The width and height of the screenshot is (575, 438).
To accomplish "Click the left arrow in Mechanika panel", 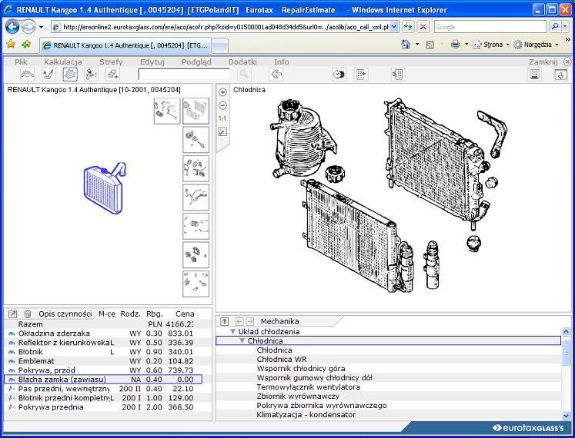I will [239, 321].
